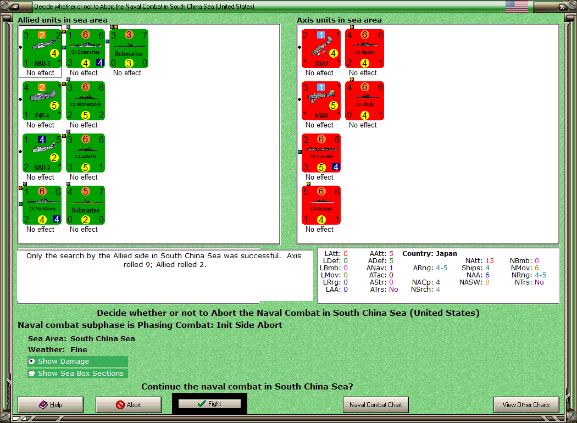This screenshot has height=423, width=577.
Task: Choose the CA Minneapolis cruiser unit
Action: (x=85, y=101)
